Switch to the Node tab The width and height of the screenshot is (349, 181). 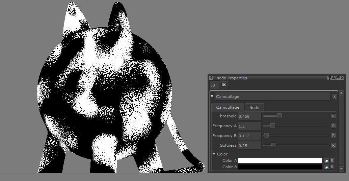(x=254, y=107)
